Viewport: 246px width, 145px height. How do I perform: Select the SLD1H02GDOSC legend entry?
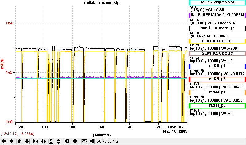[217, 53]
